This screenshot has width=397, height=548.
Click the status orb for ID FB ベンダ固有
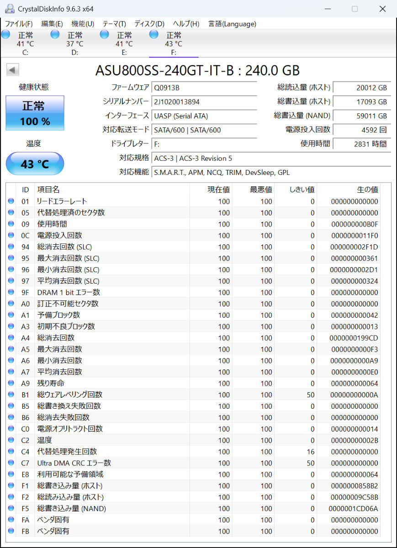[x=11, y=531]
